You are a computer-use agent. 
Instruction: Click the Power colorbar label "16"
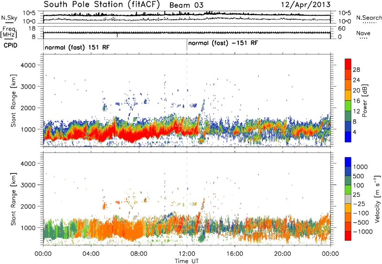pyautogui.click(x=356, y=101)
